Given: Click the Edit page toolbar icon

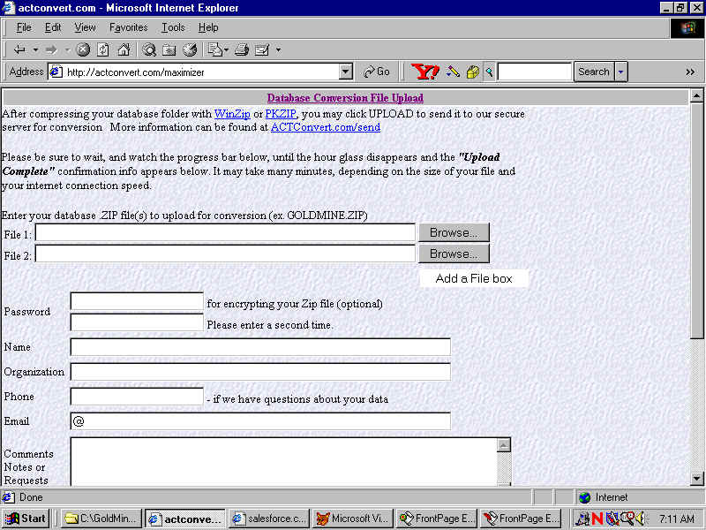Looking at the screenshot, I should [x=262, y=49].
